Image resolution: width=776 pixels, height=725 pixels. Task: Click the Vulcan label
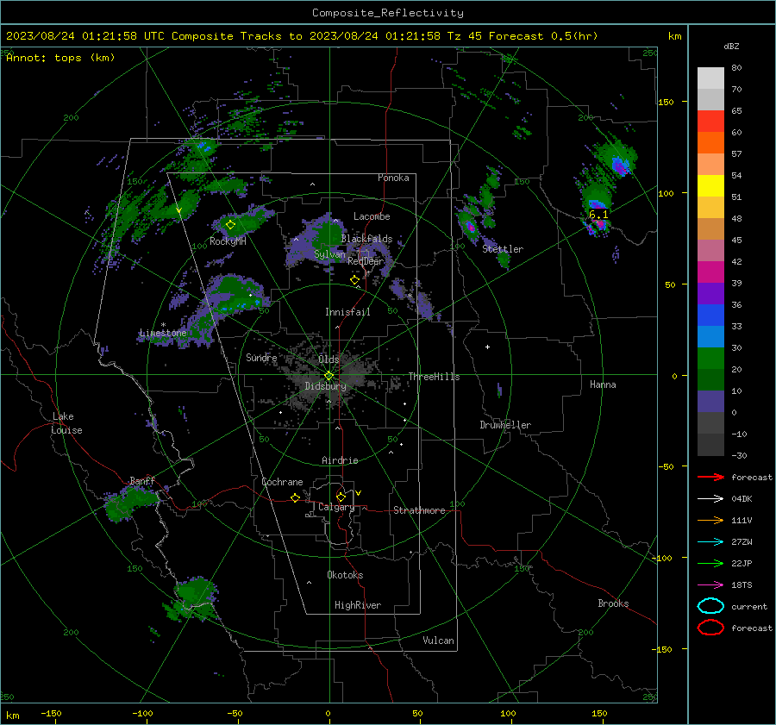438,641
